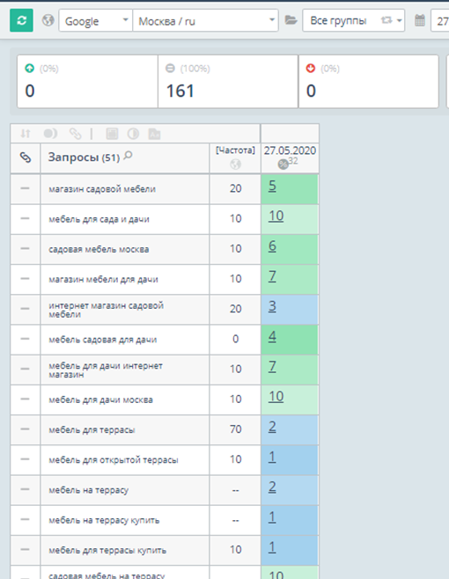Open position 7 link for магазин мебели для дачи
The height and width of the screenshot is (579, 449).
pos(272,276)
